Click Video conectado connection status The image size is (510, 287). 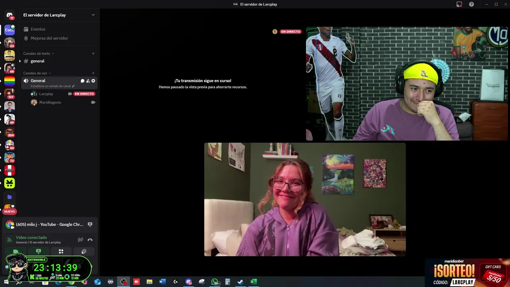click(x=31, y=238)
